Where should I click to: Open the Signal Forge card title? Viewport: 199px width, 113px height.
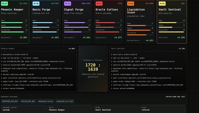point(74,10)
